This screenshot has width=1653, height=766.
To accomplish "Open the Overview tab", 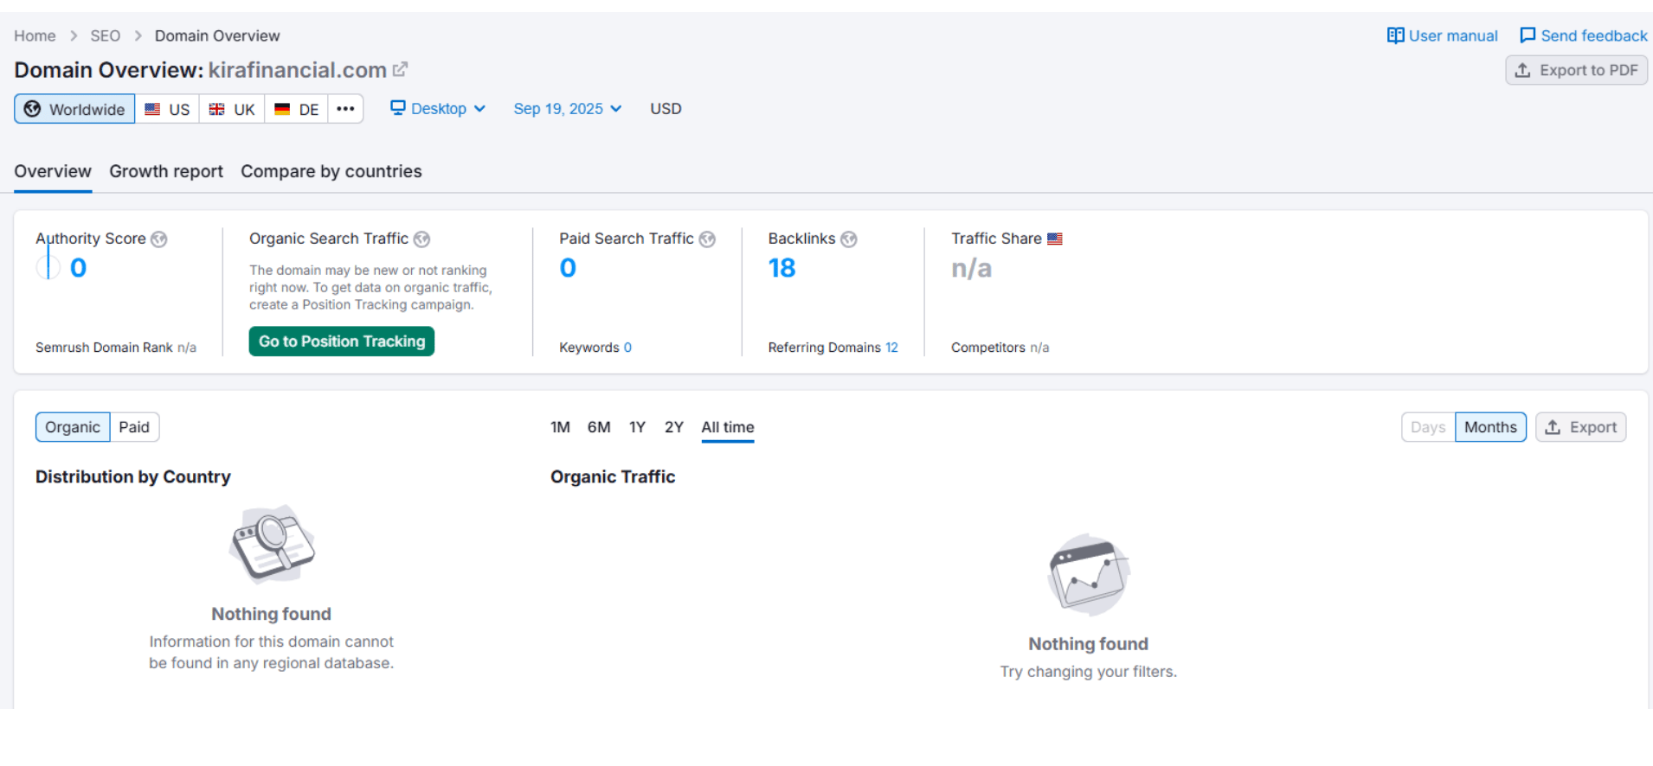I will (53, 171).
